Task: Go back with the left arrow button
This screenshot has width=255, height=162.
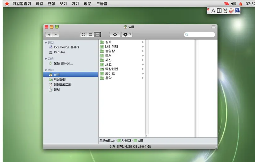Action: point(49,35)
